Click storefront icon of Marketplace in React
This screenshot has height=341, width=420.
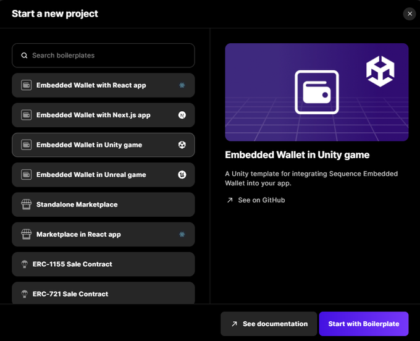coord(26,234)
